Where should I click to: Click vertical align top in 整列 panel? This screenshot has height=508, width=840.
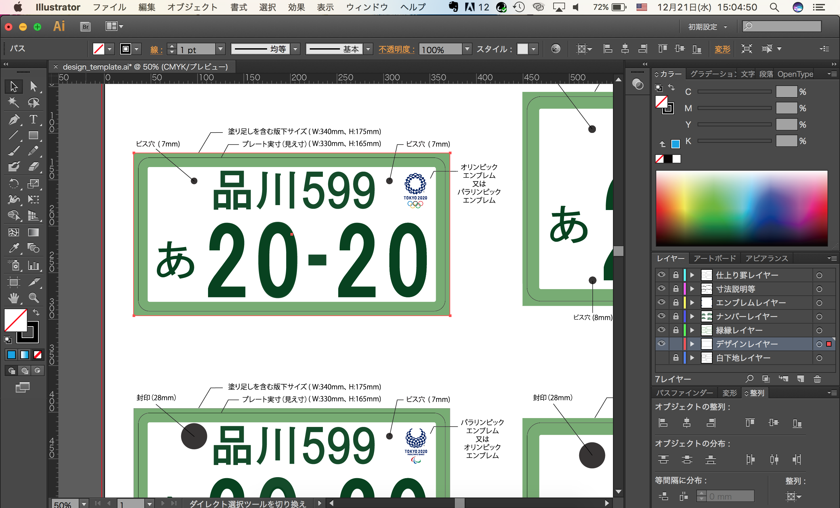tap(750, 423)
